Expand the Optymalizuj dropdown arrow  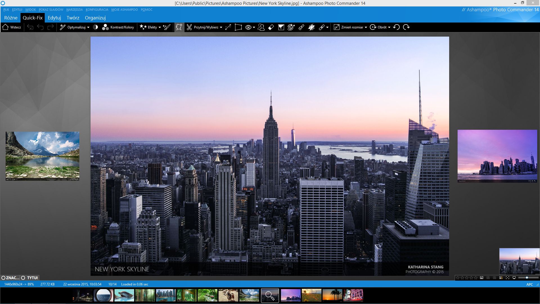coord(88,27)
